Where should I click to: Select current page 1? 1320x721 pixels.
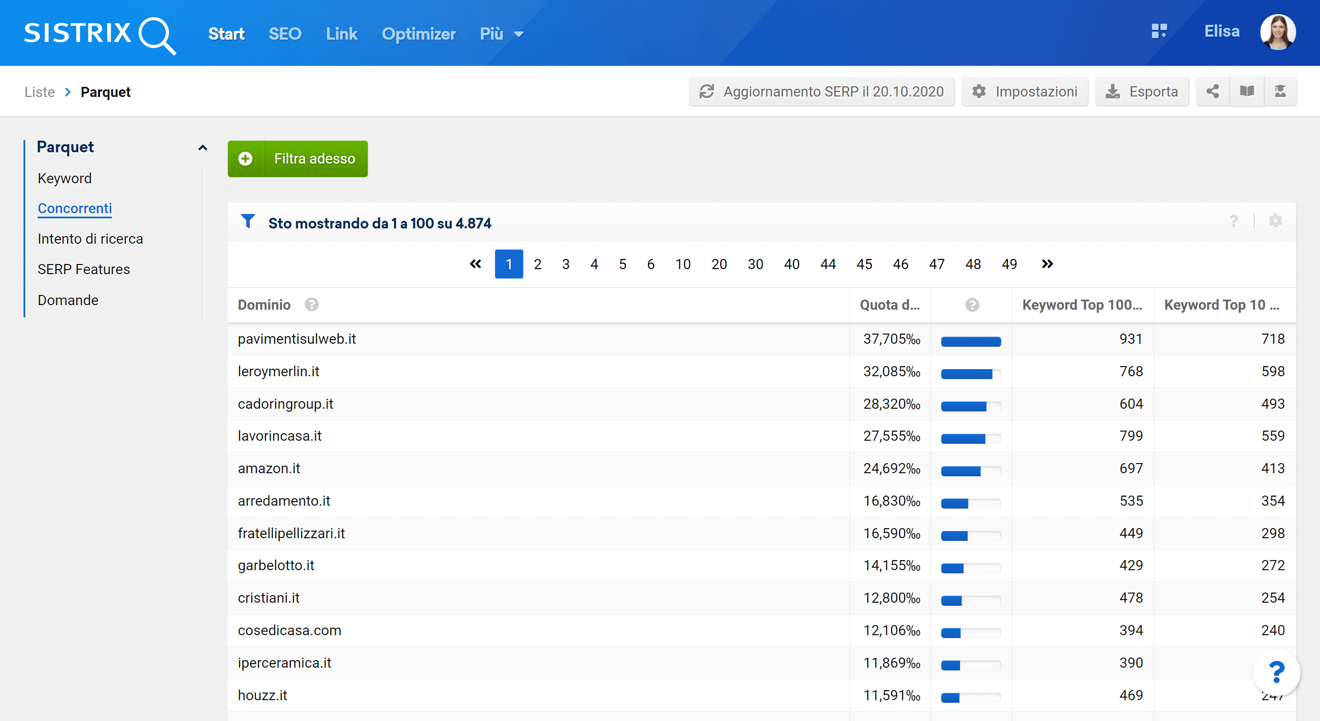509,264
